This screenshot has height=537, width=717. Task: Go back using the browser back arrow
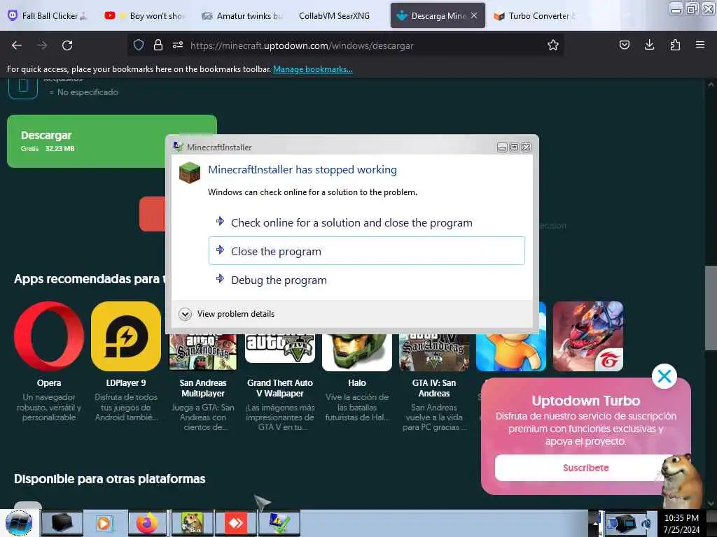tap(17, 45)
